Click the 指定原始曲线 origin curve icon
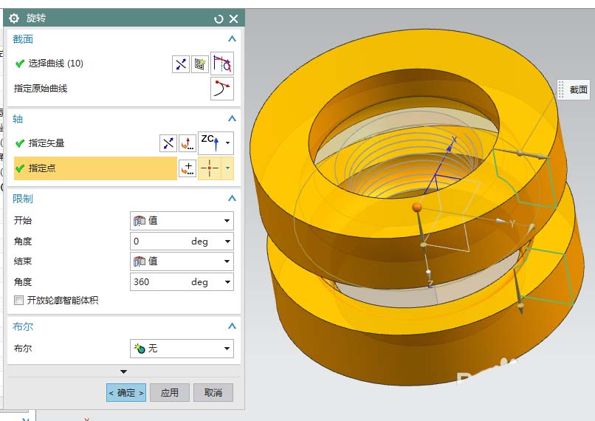The width and height of the screenshot is (595, 421). pos(222,89)
